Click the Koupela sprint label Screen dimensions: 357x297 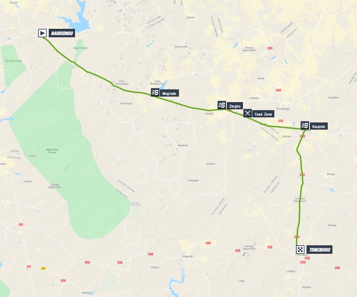[x=318, y=126]
